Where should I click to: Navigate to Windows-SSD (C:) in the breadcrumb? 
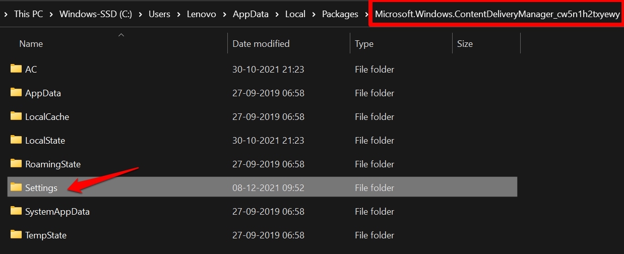95,14
